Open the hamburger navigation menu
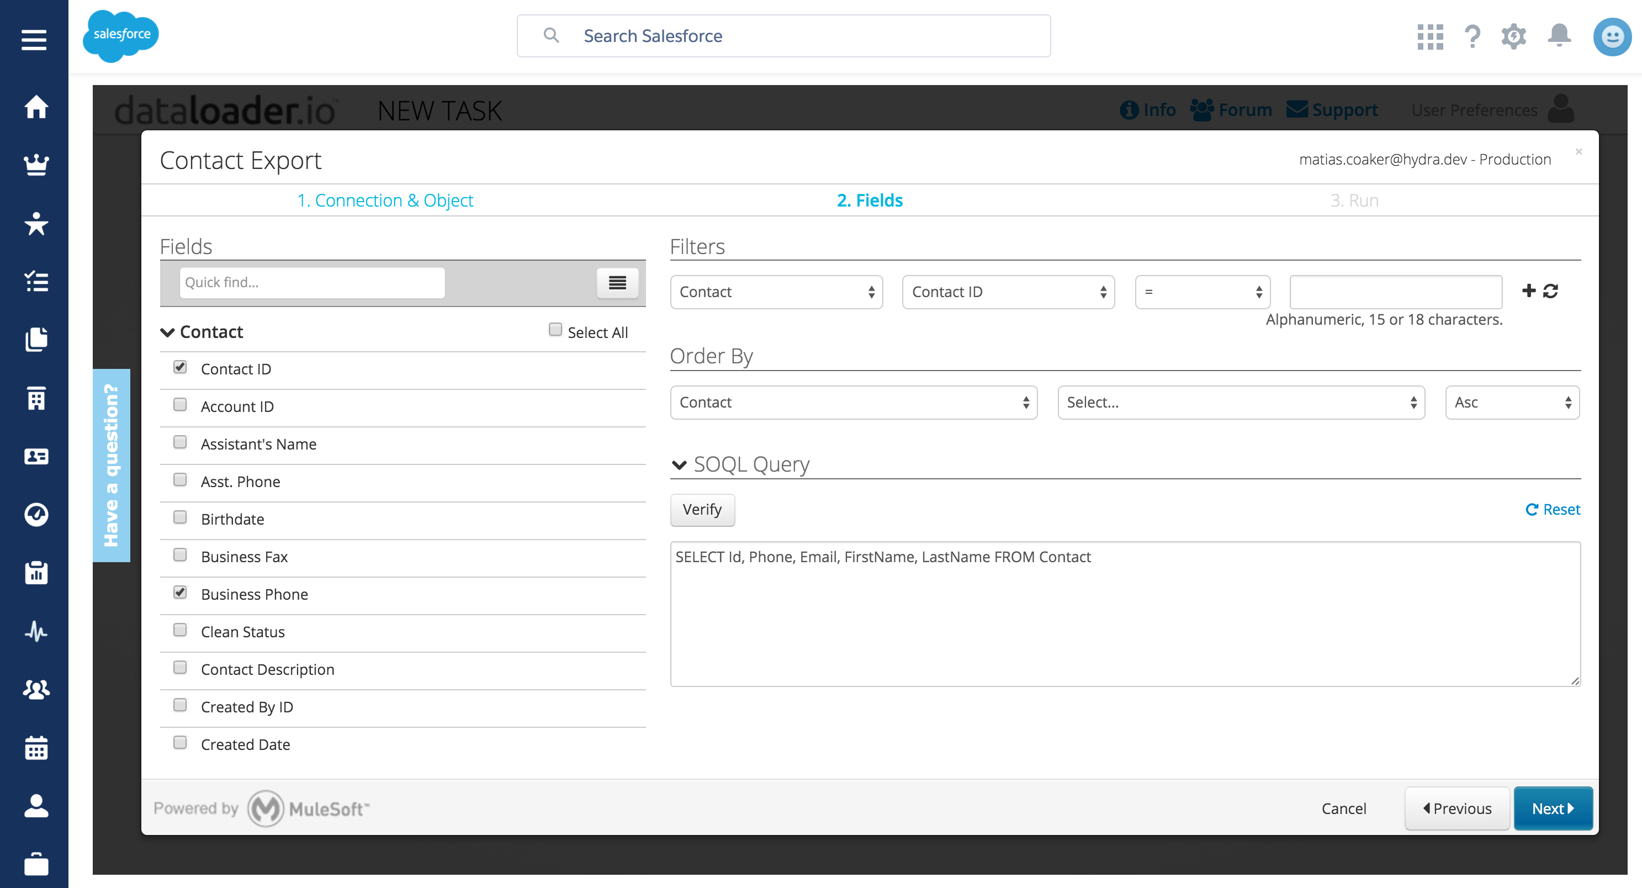The width and height of the screenshot is (1642, 888). coord(34,40)
